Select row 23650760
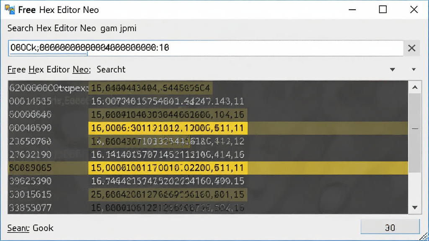Image resolution: width=429 pixels, height=241 pixels. point(208,141)
